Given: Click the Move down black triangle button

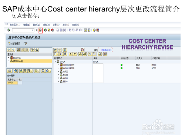Looking at the screenshot, I should coord(75,54).
